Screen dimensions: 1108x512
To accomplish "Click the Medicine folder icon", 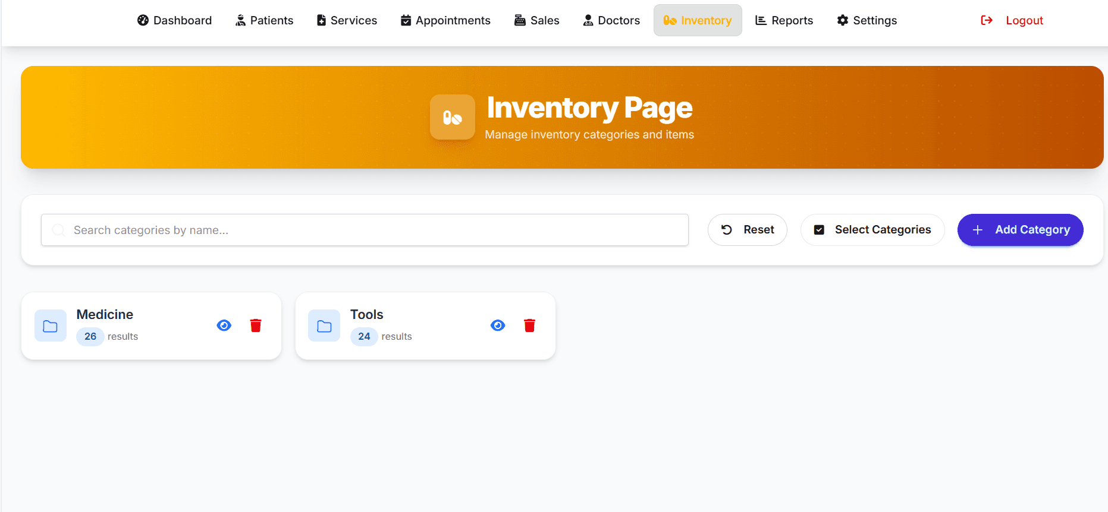I will click(x=51, y=325).
